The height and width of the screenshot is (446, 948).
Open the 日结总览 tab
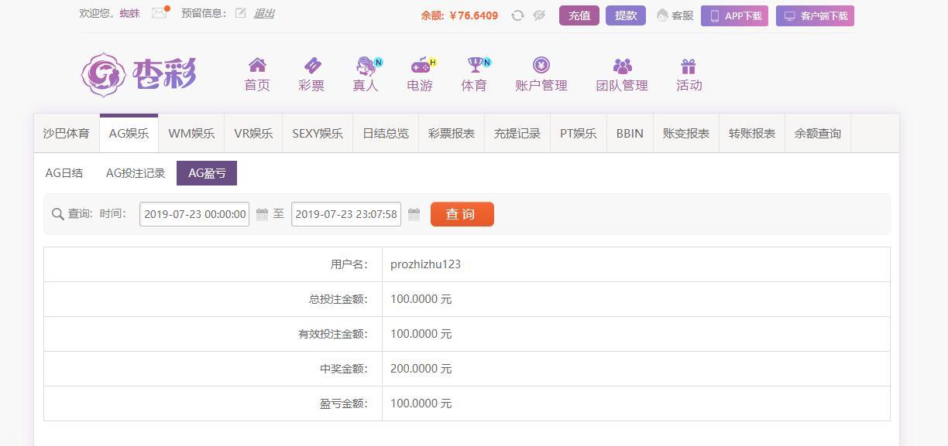[x=386, y=133]
